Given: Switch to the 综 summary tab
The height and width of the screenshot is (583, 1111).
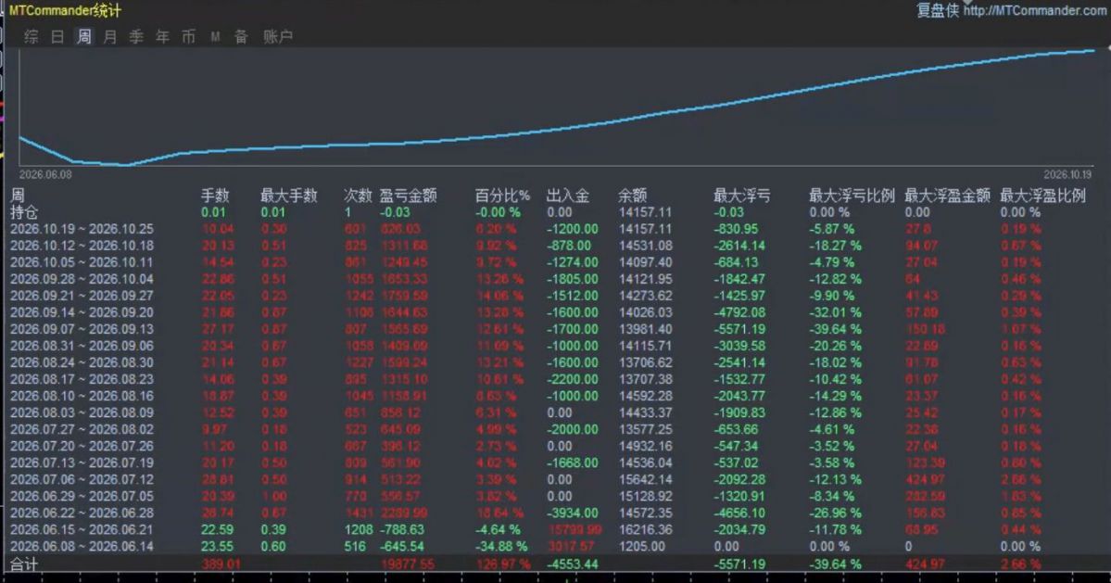Looking at the screenshot, I should tap(32, 37).
